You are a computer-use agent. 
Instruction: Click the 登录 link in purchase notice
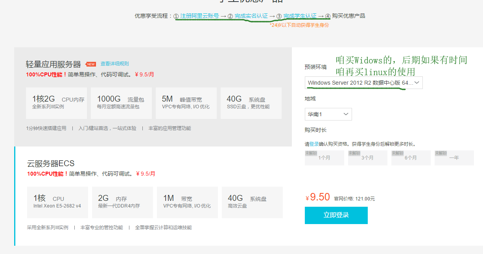pos(314,144)
